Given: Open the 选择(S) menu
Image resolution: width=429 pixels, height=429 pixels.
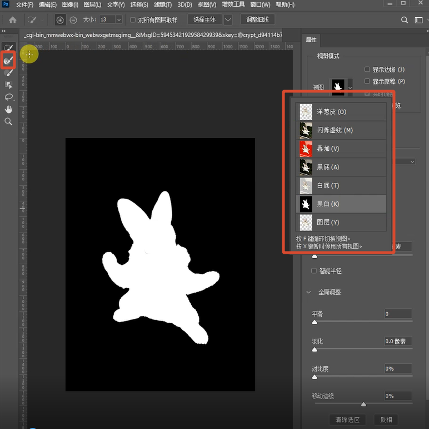Looking at the screenshot, I should point(139,4).
